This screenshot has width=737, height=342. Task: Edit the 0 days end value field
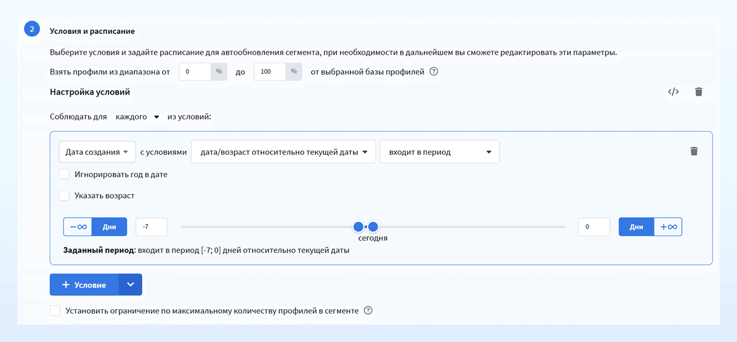[594, 227]
